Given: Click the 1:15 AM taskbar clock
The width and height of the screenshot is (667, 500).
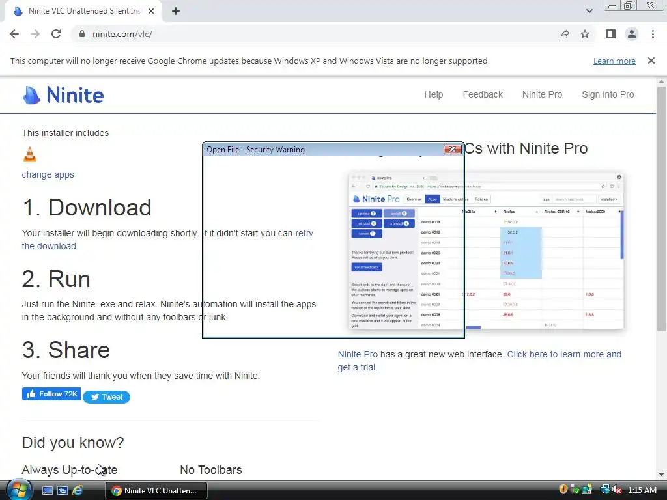Looking at the screenshot, I should click(642, 490).
